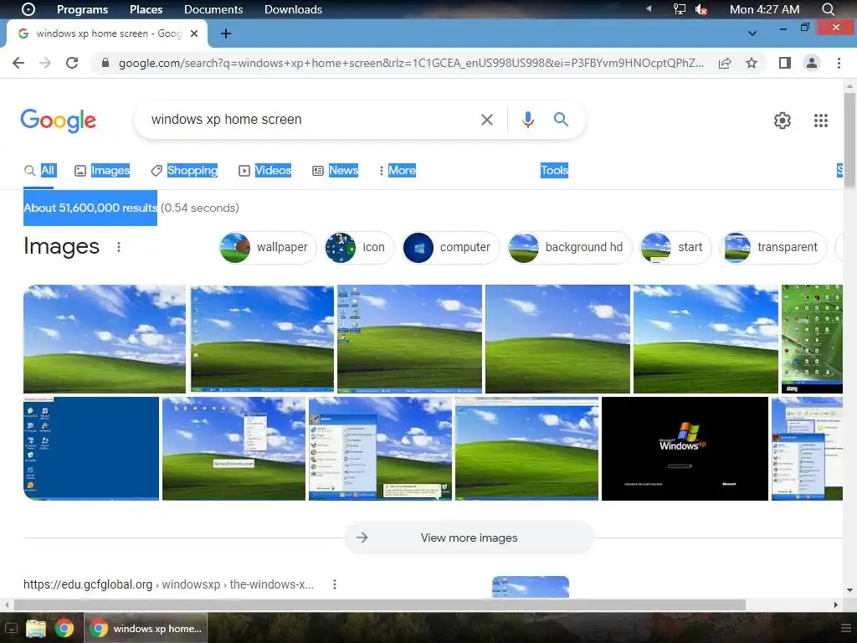The width and height of the screenshot is (857, 643).
Task: Click the horizontal scrollbar at page bottom
Action: pos(380,604)
